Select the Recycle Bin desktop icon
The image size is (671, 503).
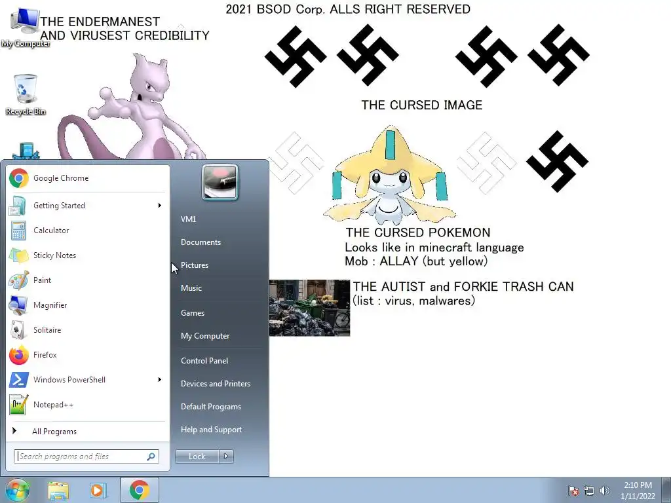point(26,95)
